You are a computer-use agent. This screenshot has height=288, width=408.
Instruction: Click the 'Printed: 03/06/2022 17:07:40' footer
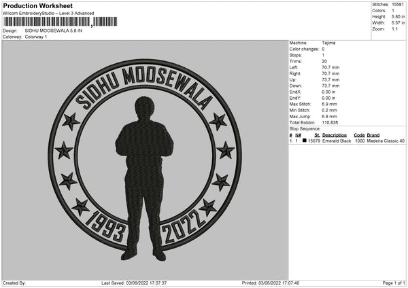(271, 283)
